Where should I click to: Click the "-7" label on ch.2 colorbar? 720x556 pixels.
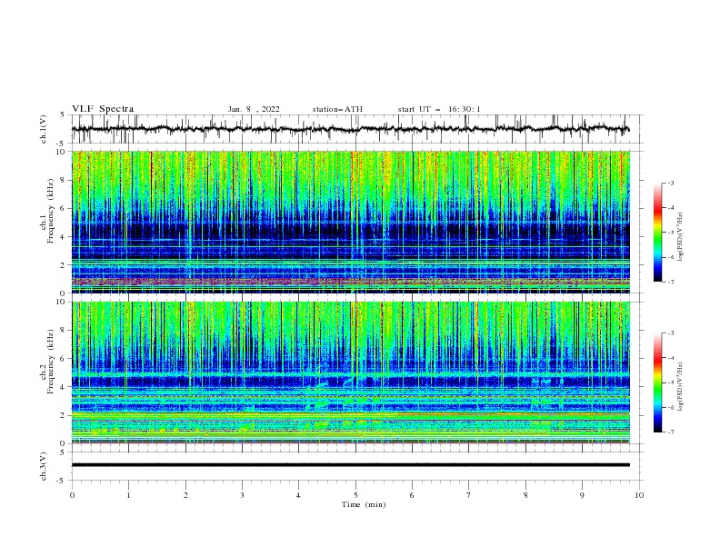pyautogui.click(x=670, y=432)
